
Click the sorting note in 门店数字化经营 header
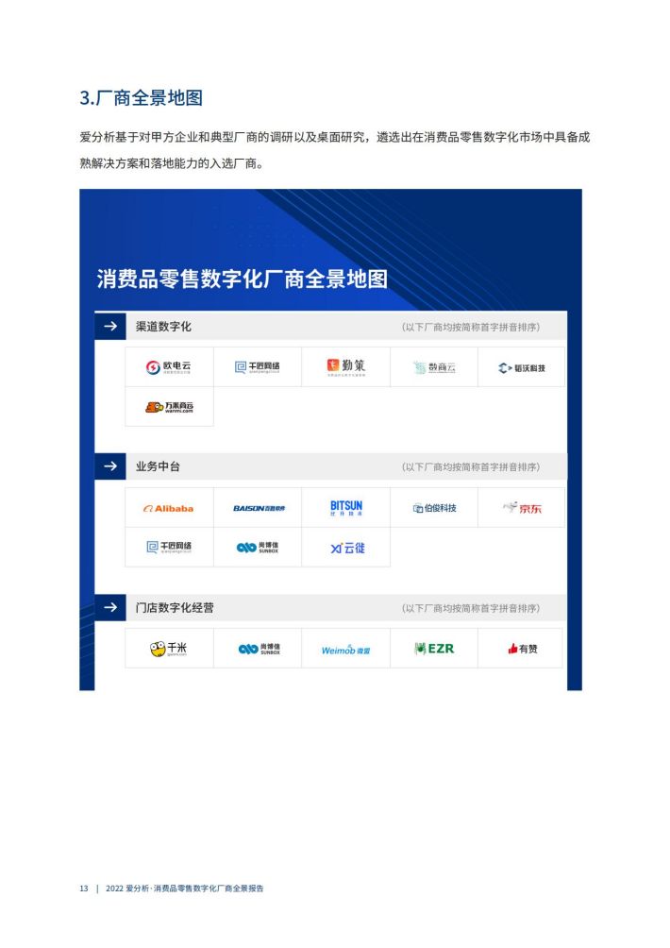point(471,608)
